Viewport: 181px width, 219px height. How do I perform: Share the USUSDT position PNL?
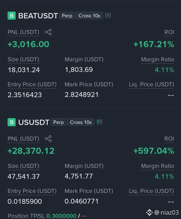48,139
